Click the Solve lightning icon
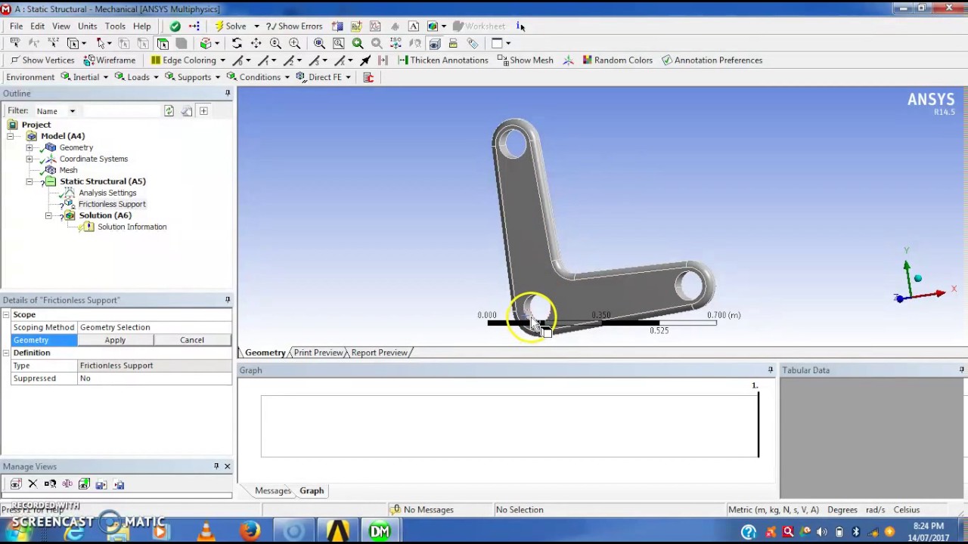968x544 pixels. coord(219,26)
